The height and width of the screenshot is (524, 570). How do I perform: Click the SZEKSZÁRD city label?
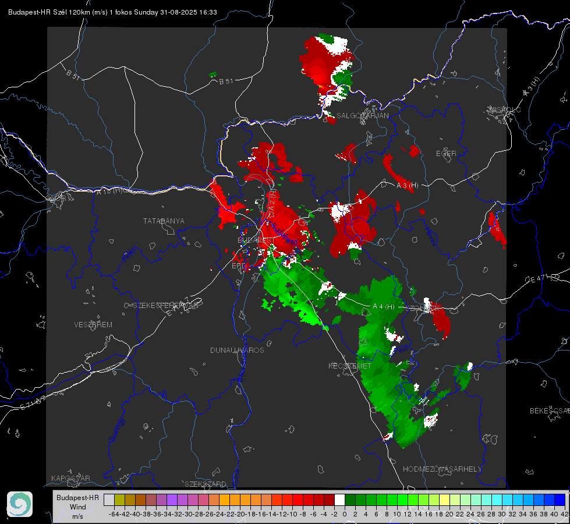click(206, 484)
